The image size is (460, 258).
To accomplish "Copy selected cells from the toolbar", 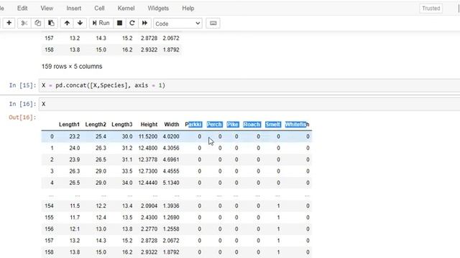I will tap(38, 23).
